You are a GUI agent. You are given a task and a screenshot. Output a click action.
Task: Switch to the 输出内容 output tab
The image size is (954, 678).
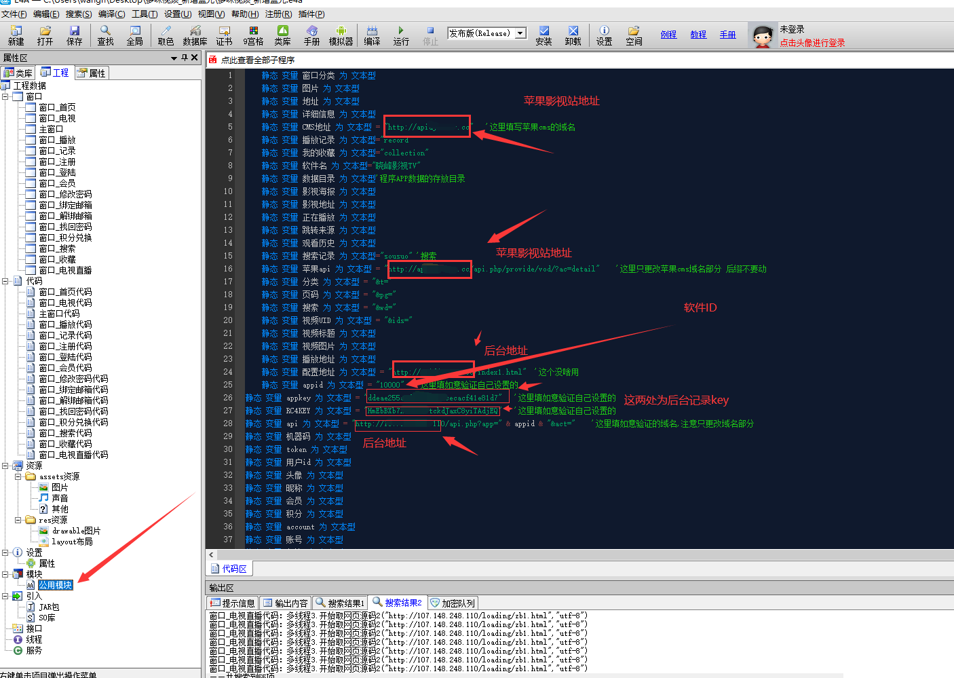pos(286,603)
